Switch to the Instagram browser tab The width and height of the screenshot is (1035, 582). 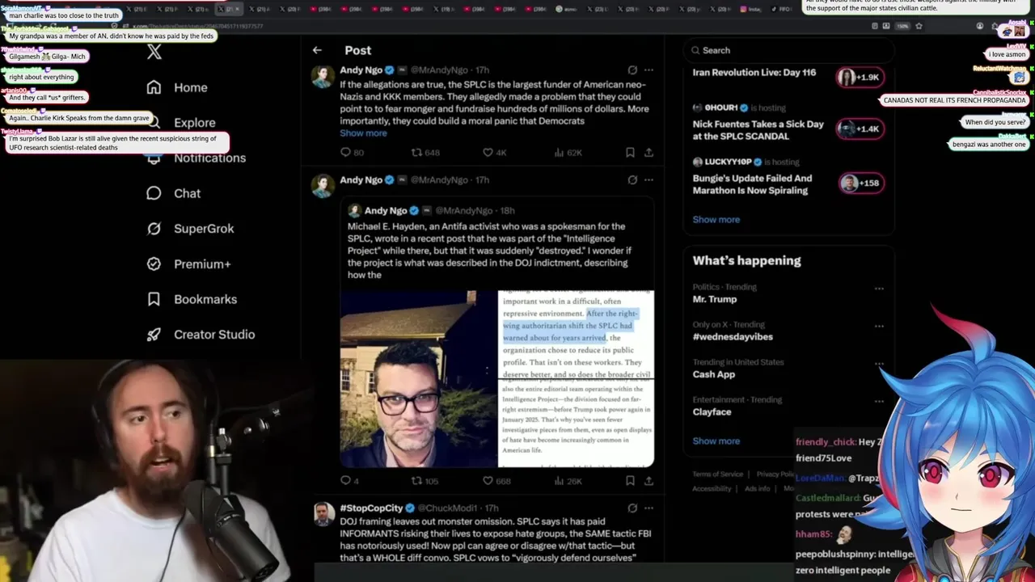point(750,9)
